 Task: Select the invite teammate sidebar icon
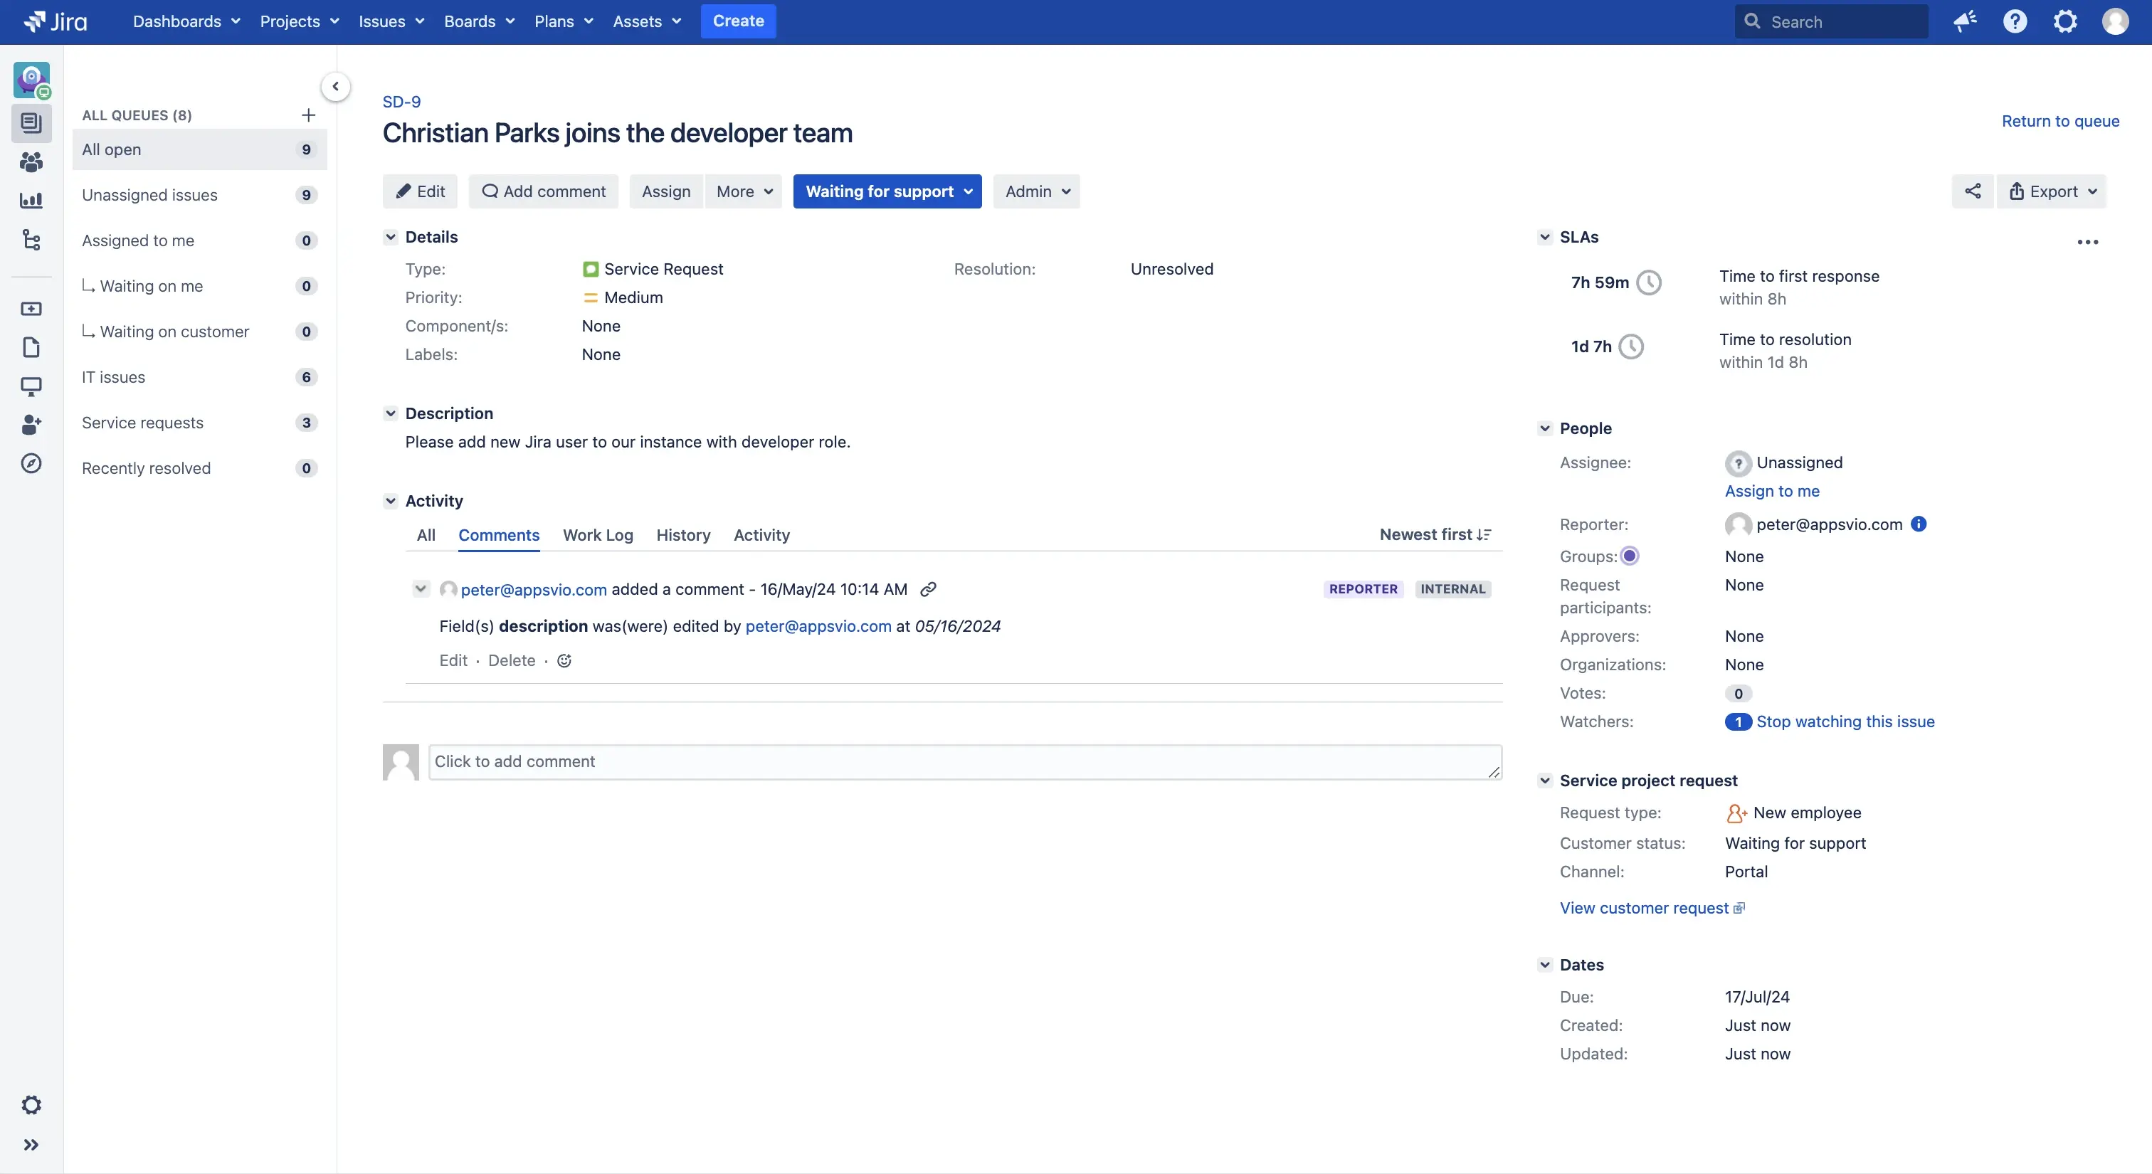(x=31, y=424)
